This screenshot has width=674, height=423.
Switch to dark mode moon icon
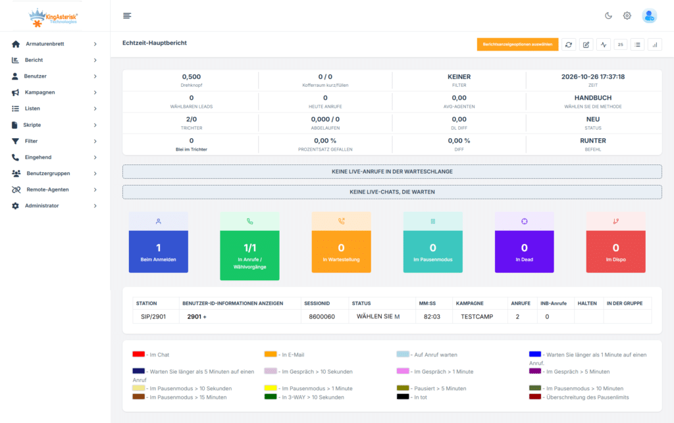tap(608, 16)
